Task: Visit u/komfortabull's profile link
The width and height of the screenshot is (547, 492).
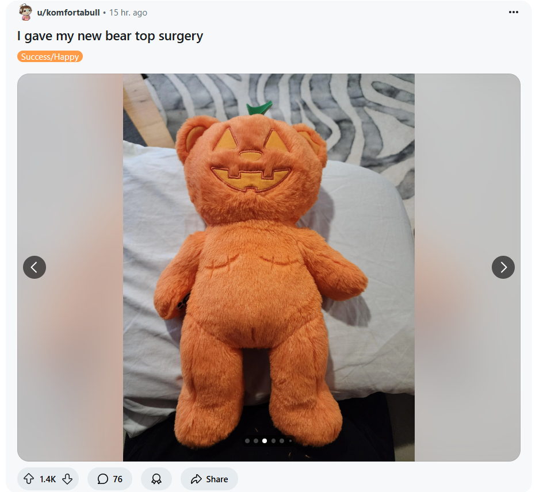Action: tap(68, 13)
